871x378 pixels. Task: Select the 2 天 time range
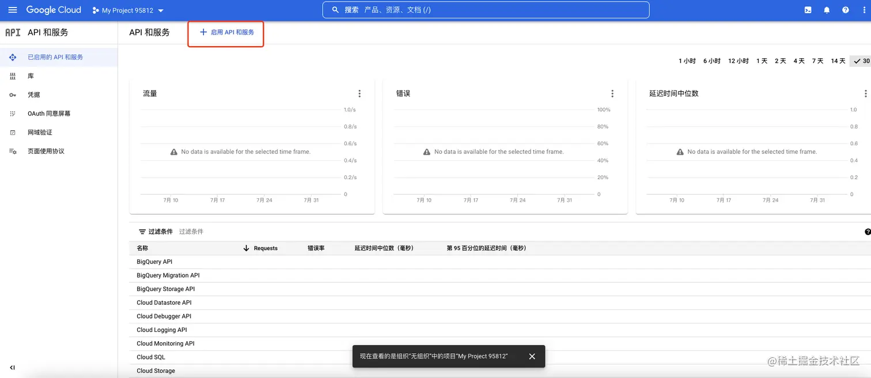point(780,61)
